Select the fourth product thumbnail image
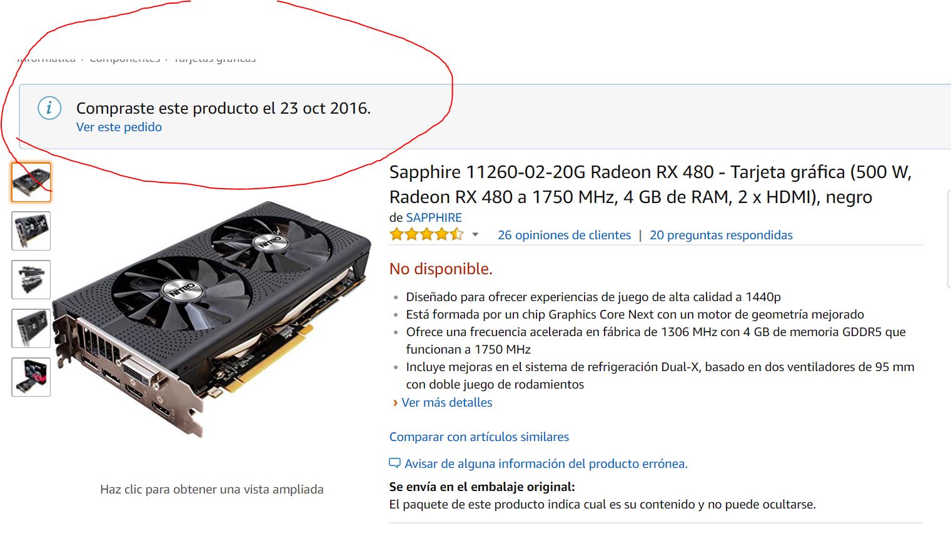 click(x=31, y=329)
